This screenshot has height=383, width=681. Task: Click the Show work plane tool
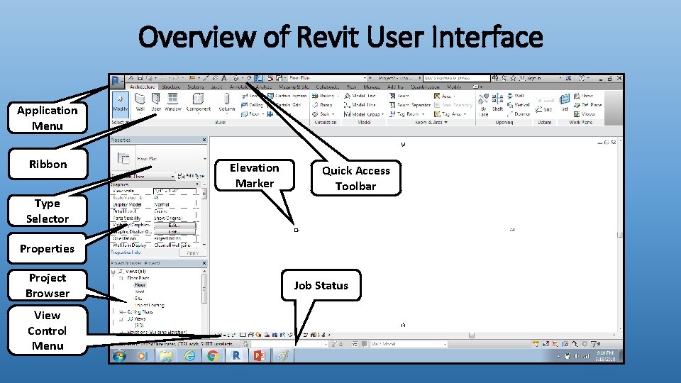click(583, 96)
